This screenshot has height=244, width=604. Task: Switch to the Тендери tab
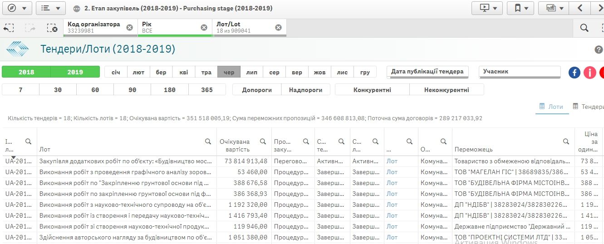coord(588,107)
